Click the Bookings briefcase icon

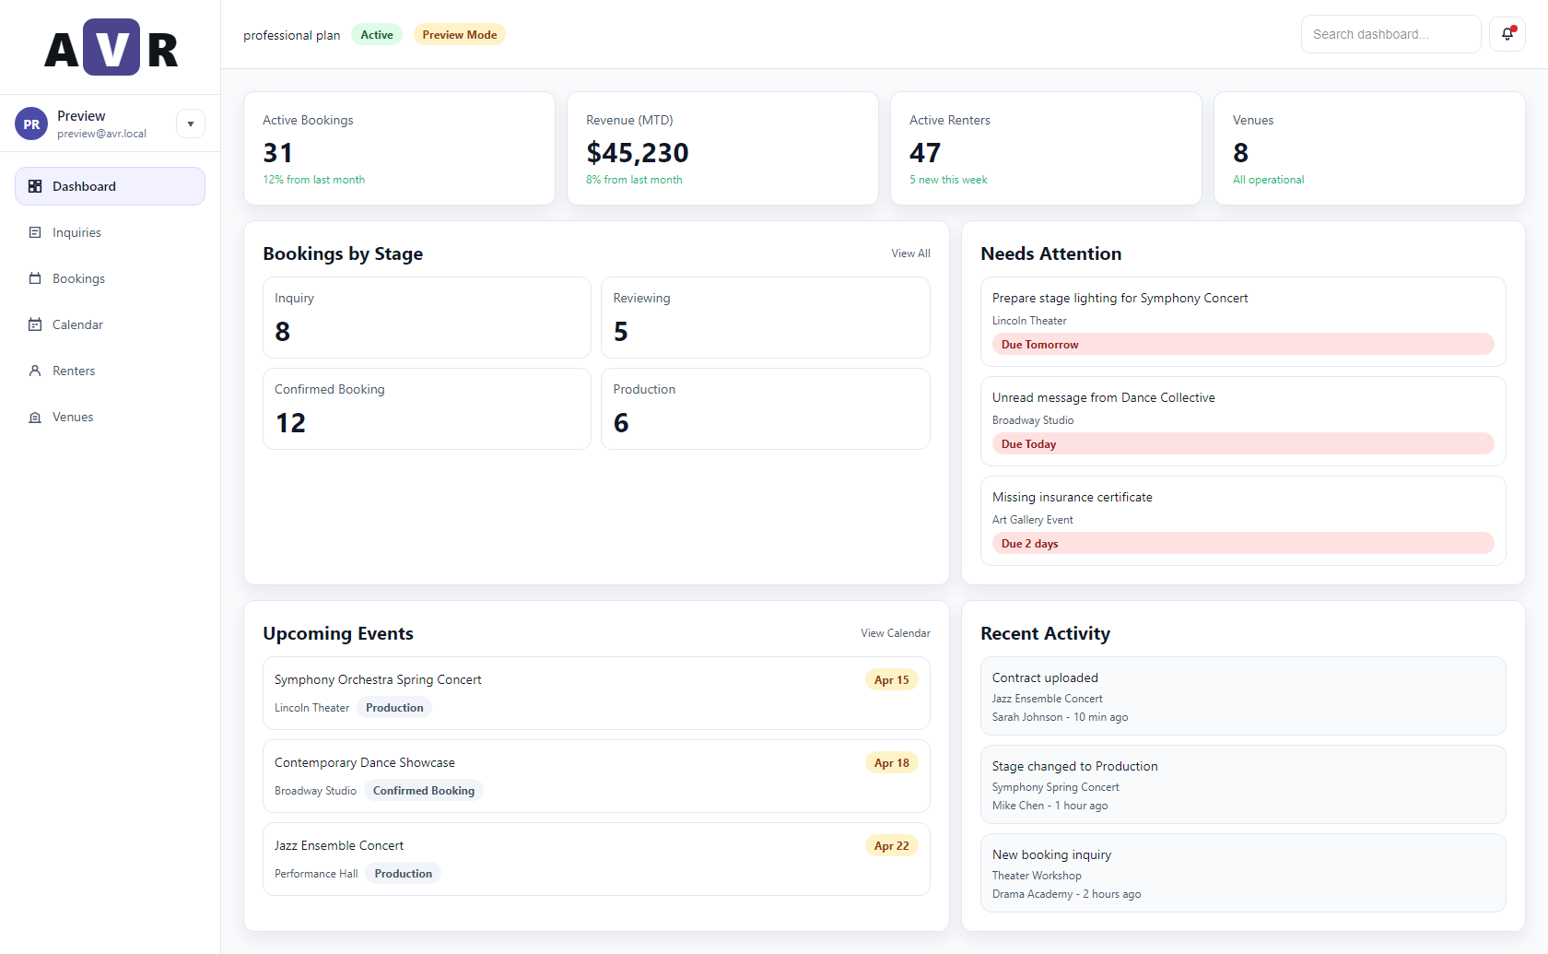34,277
